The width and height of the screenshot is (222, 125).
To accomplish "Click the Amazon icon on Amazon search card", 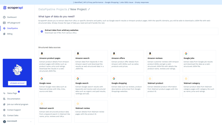I will pyautogui.click(x=78, y=54).
